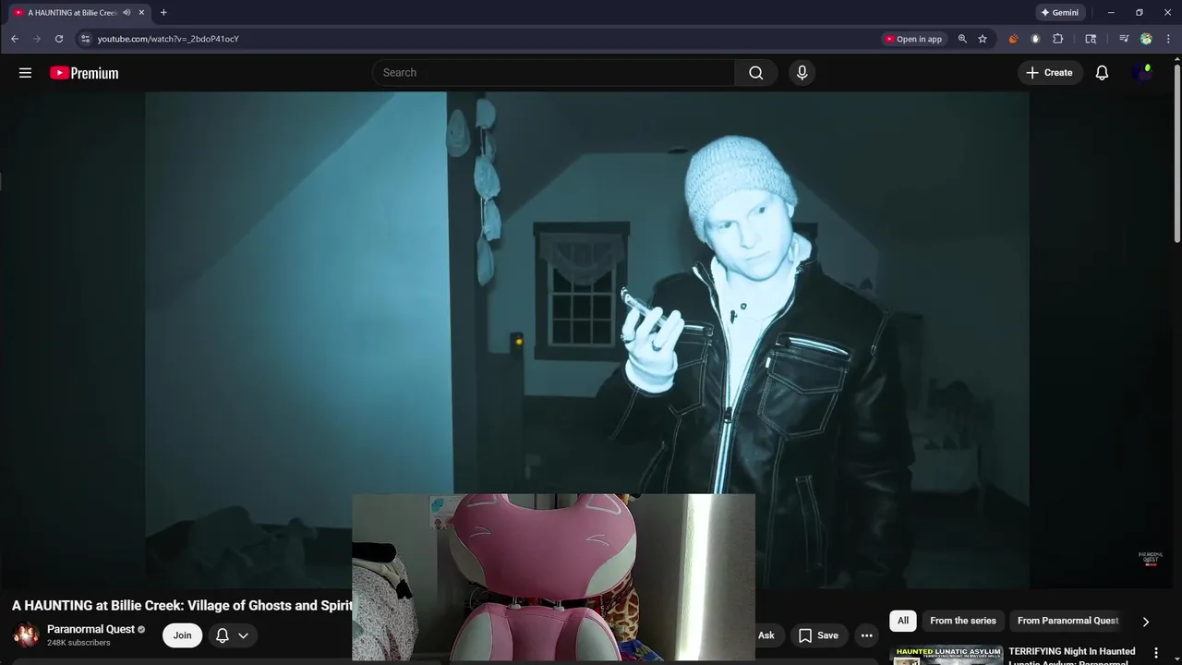Click the 248K subscribers text
This screenshot has width=1182, height=665.
(x=78, y=643)
